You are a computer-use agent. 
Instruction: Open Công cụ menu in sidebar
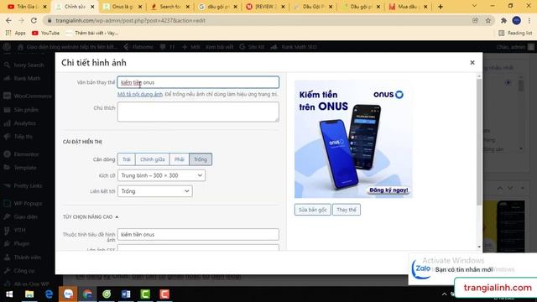pyautogui.click(x=24, y=270)
